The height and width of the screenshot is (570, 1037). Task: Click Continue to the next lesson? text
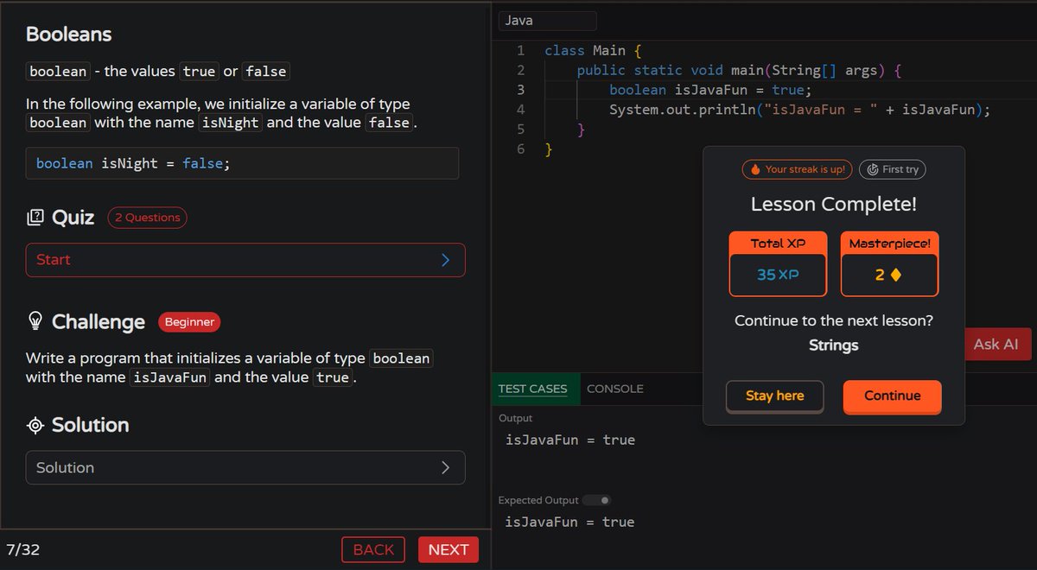[x=833, y=320]
